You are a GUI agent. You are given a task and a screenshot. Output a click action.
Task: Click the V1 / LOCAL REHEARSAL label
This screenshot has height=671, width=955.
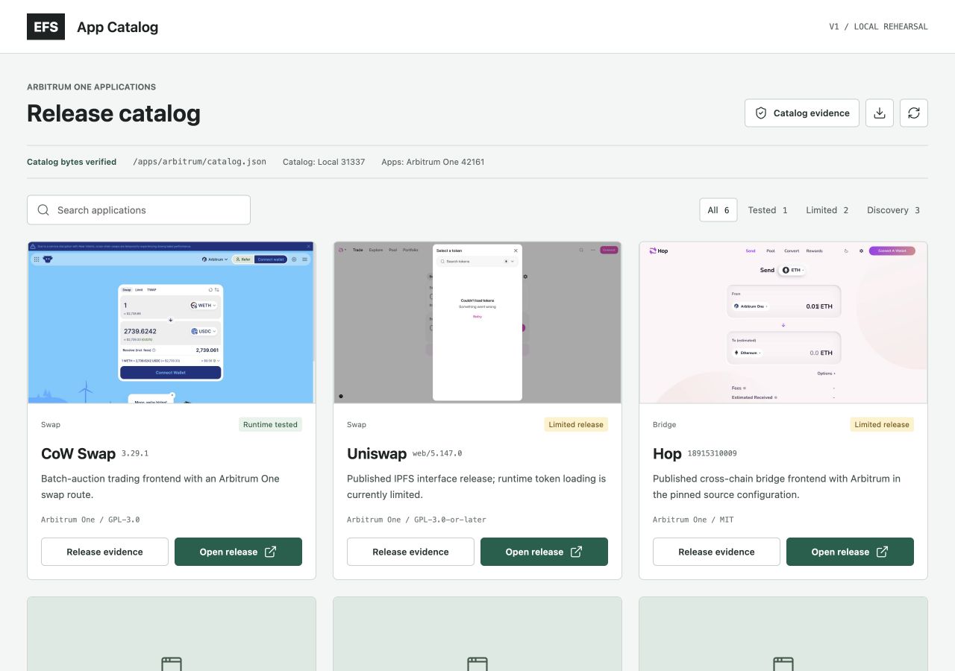click(878, 27)
